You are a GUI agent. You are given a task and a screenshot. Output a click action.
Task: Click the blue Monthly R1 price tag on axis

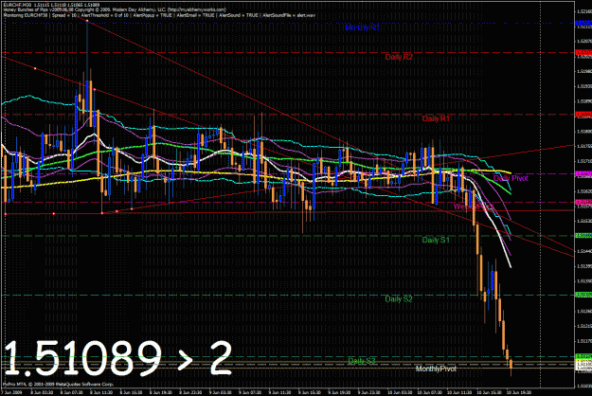[x=583, y=24]
